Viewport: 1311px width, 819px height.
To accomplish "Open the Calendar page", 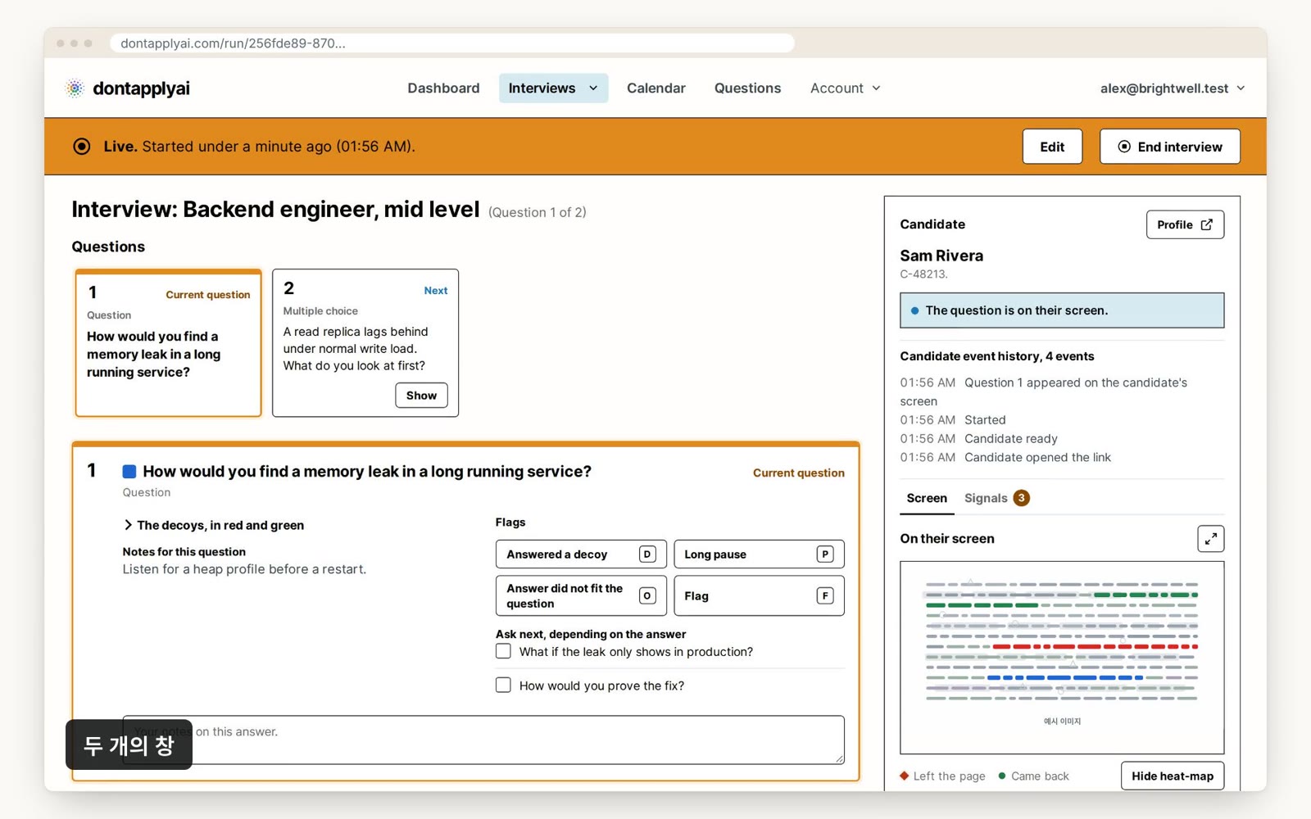I will 655,88.
